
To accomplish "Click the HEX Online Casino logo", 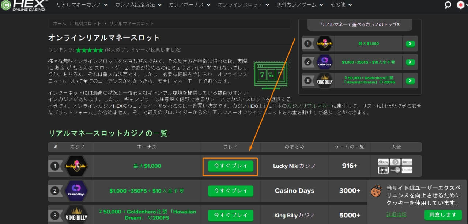I will tap(24, 5).
